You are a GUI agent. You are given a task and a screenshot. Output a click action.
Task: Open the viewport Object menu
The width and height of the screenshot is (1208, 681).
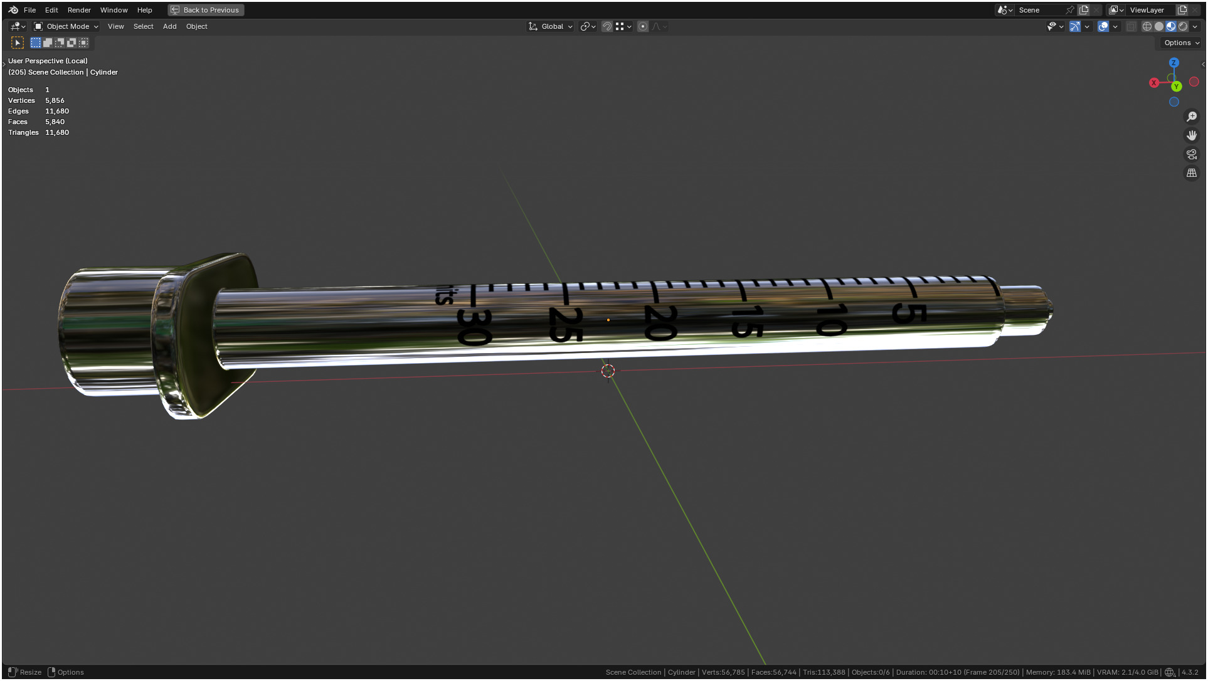pyautogui.click(x=196, y=26)
